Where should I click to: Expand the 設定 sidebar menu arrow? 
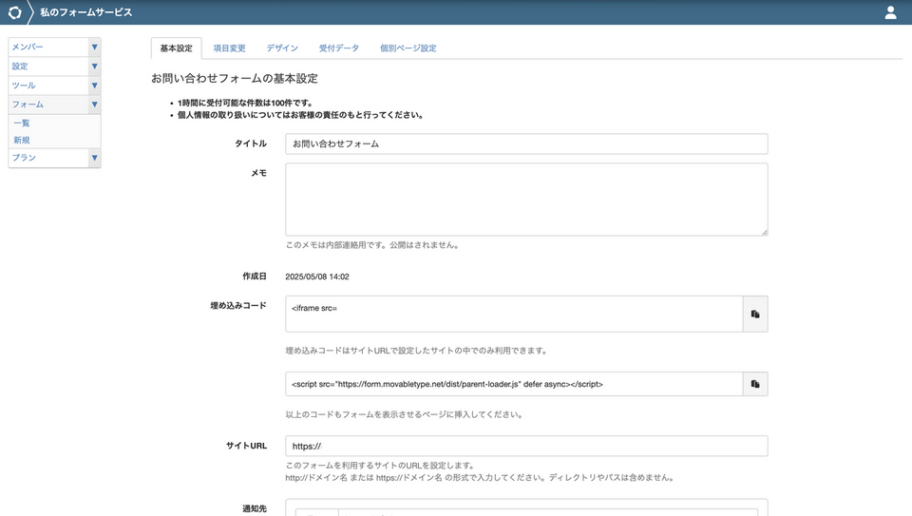tap(94, 67)
